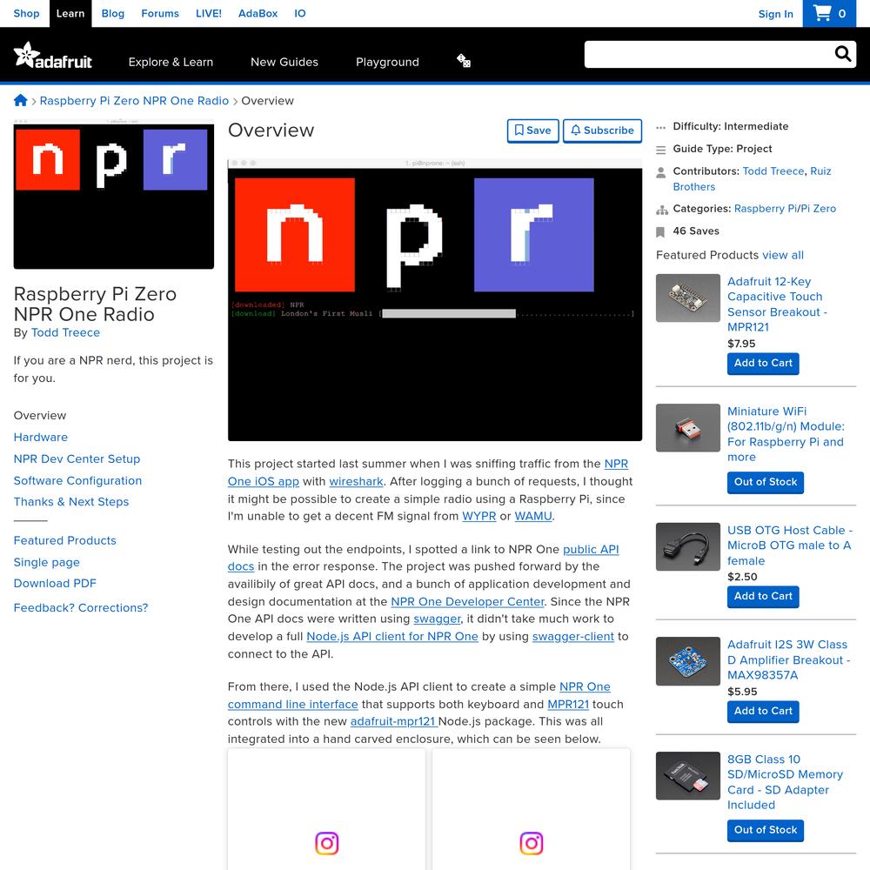Open the Blog tab
This screenshot has height=870, width=870.
(112, 13)
